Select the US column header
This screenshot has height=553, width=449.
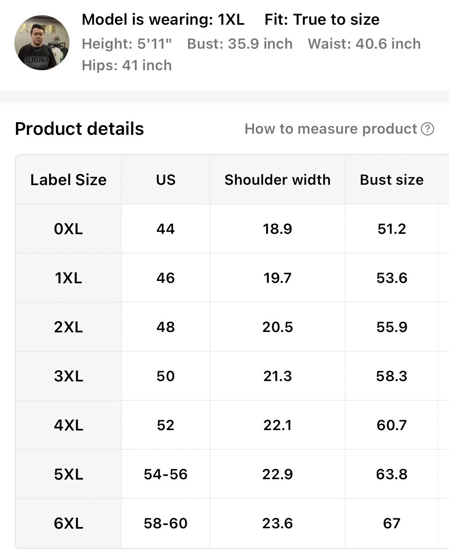click(x=166, y=180)
